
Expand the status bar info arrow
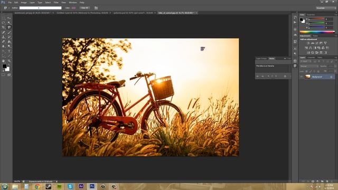click(57, 182)
